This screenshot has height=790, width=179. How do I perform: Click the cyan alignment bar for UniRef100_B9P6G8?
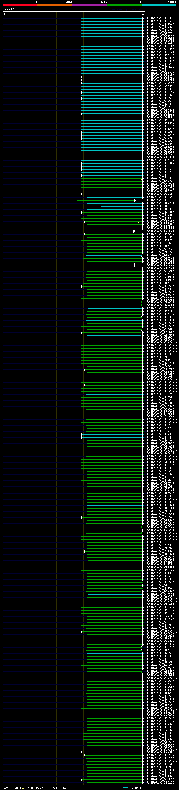click(x=108, y=231)
